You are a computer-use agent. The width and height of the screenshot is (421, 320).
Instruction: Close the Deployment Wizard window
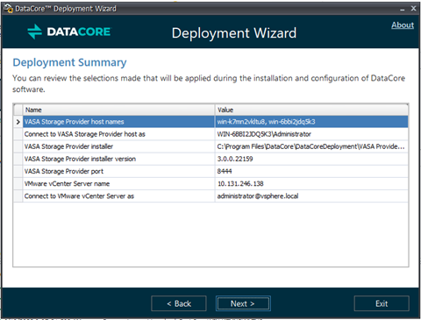point(413,9)
